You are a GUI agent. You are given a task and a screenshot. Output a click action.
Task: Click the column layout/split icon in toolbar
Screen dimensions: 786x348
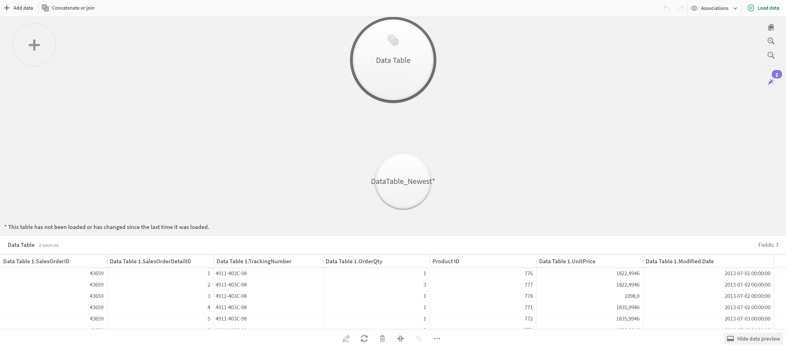click(x=401, y=338)
